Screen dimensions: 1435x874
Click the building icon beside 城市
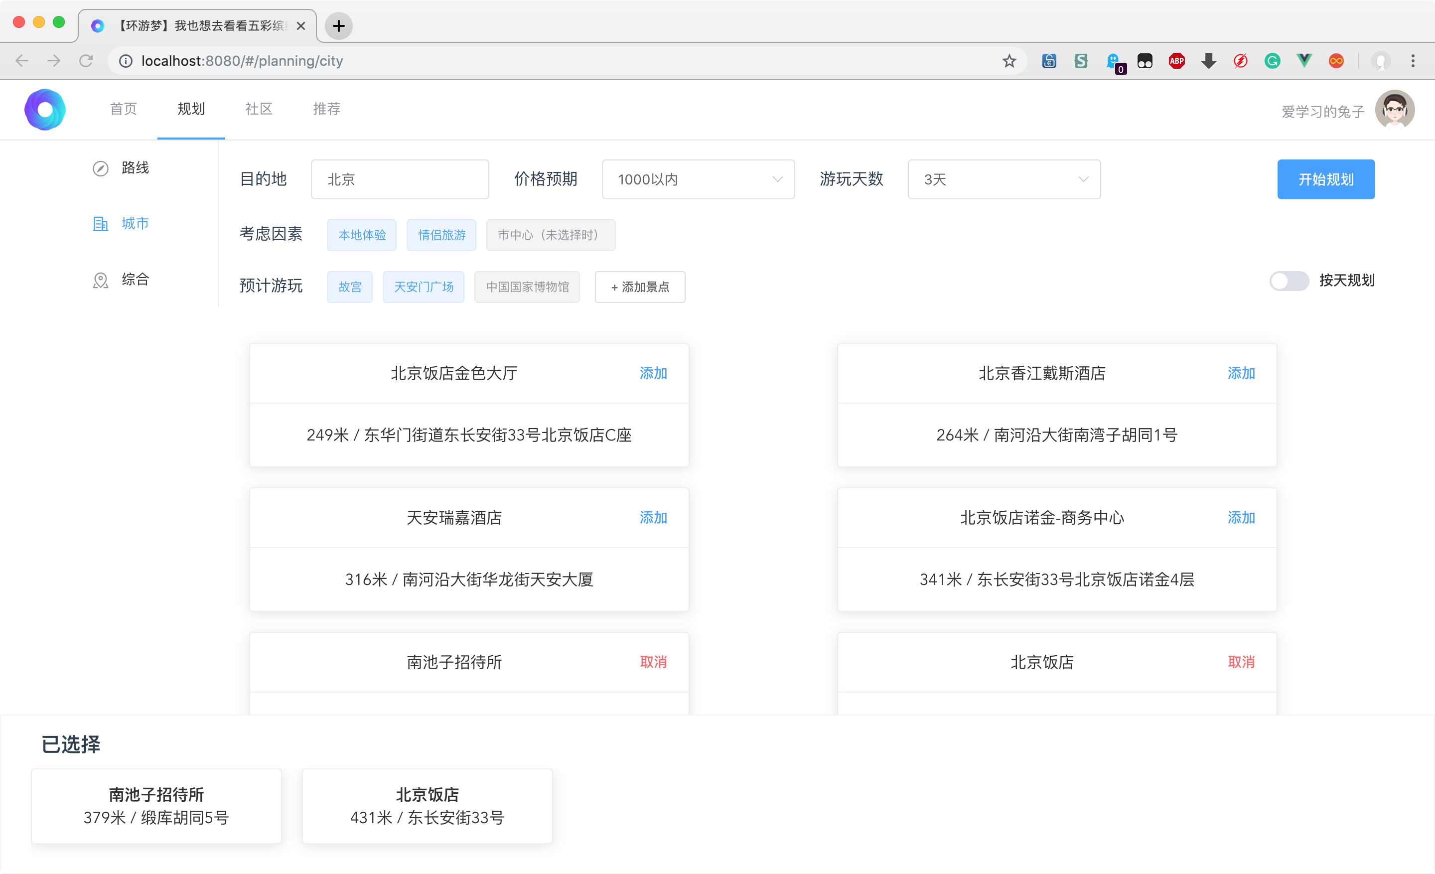tap(100, 224)
